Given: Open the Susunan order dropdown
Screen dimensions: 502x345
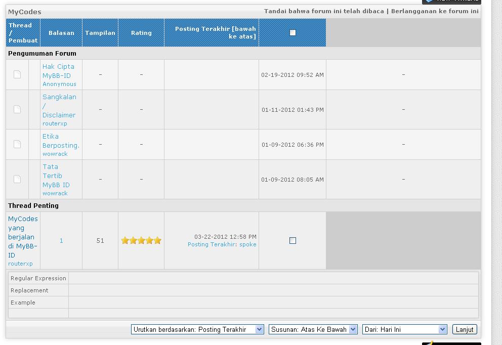Looking at the screenshot, I should (x=313, y=329).
